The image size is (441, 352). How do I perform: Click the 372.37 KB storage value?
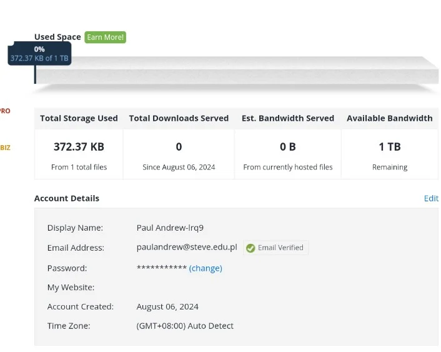coord(79,147)
